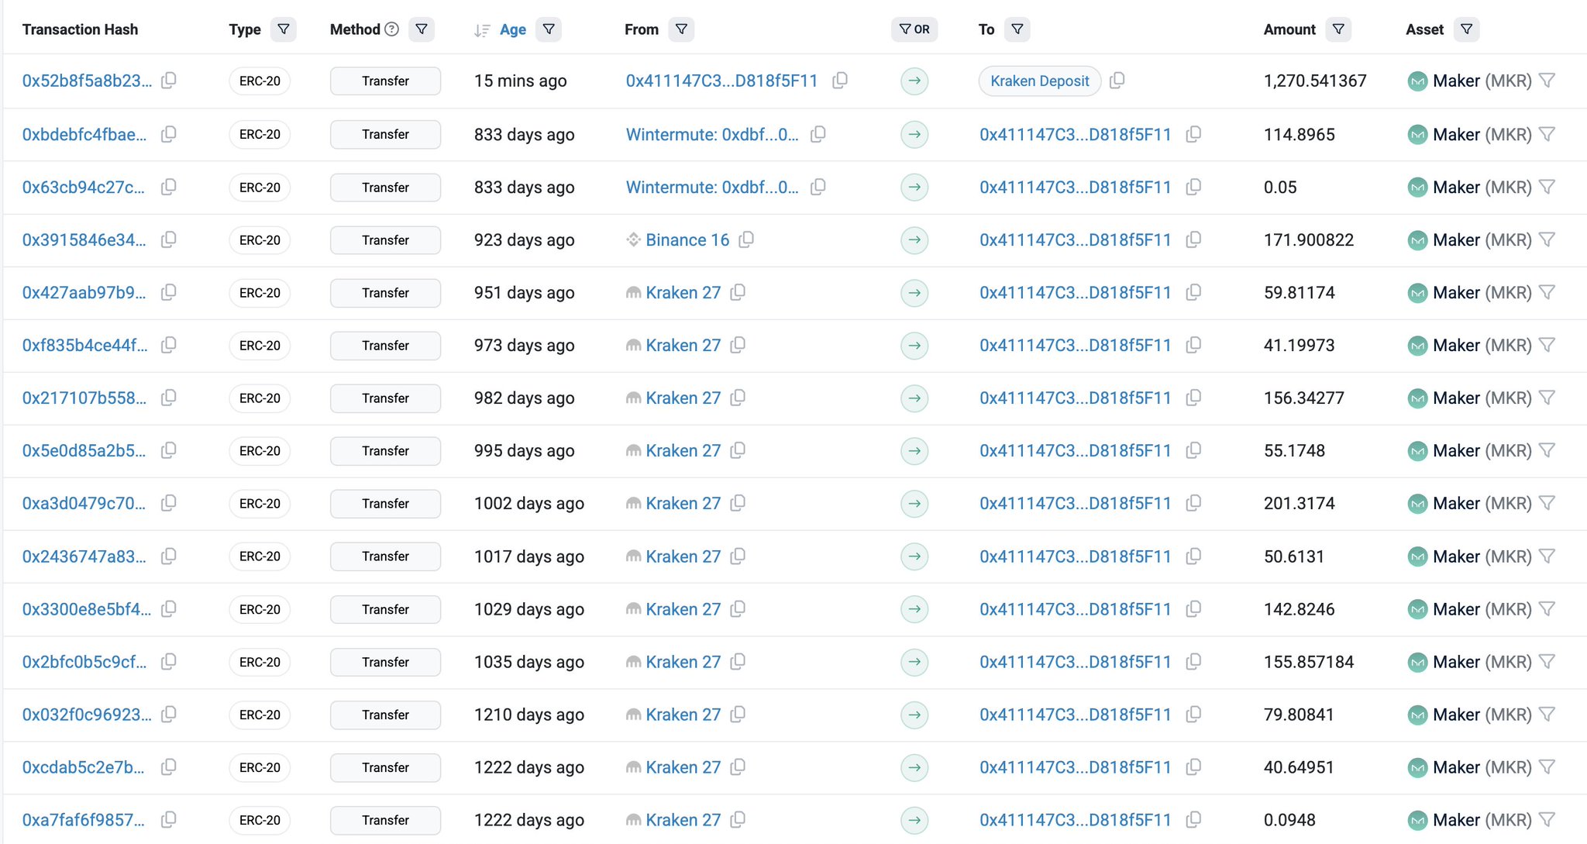The height and width of the screenshot is (844, 1587).
Task: Click Maker token logo in 79.80841 row
Action: click(1417, 715)
